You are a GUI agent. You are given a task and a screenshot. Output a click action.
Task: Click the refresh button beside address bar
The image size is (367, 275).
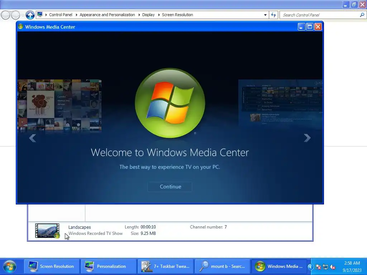pos(273,15)
